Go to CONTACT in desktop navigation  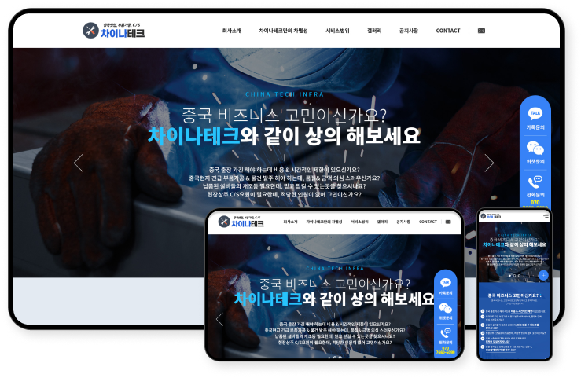pos(448,31)
